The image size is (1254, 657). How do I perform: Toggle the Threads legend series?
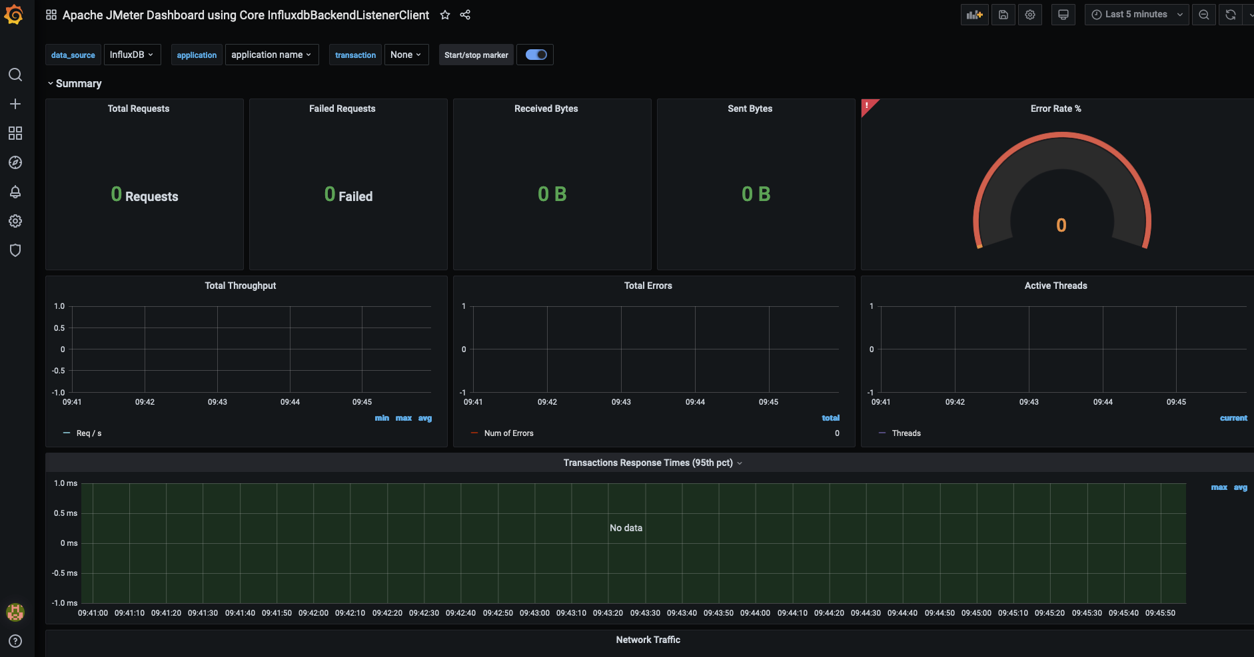click(x=906, y=433)
